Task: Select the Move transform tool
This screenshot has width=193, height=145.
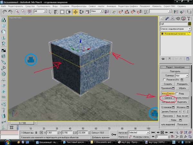Action: 76,12
